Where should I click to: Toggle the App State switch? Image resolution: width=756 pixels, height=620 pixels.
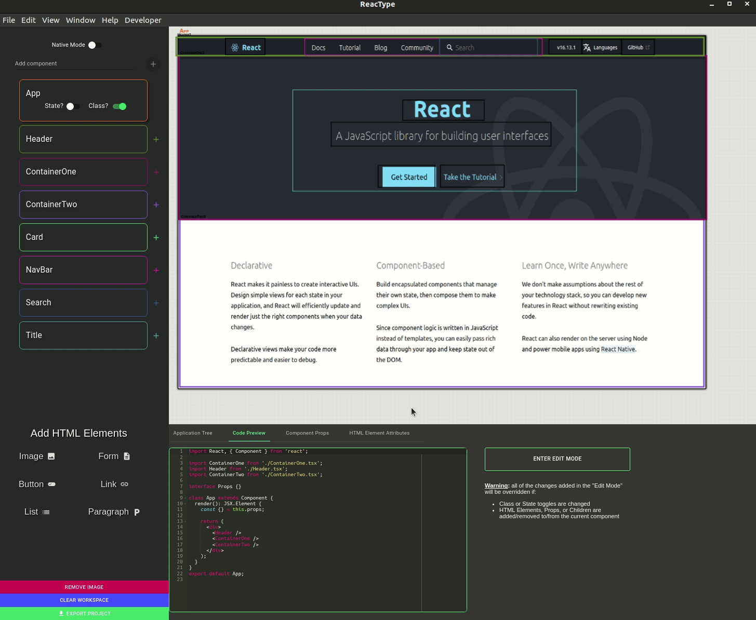tap(73, 106)
